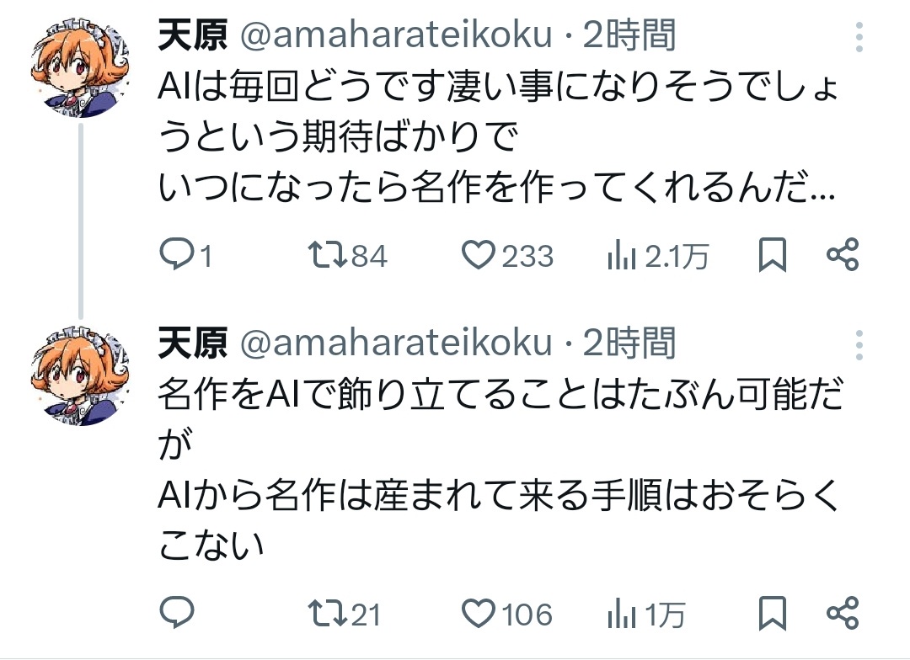Open more options menu on second tweet
Image resolution: width=910 pixels, height=660 pixels.
pos(859,345)
